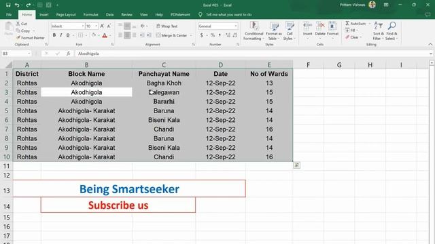
Task: Select the Panchayat Name header cell
Action: (x=164, y=74)
